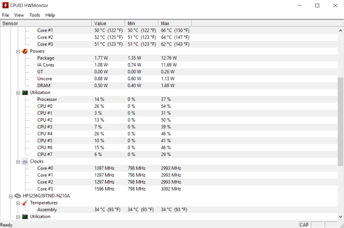This screenshot has height=228, width=344.
Task: Click the Powers flame icon
Action: [25, 51]
